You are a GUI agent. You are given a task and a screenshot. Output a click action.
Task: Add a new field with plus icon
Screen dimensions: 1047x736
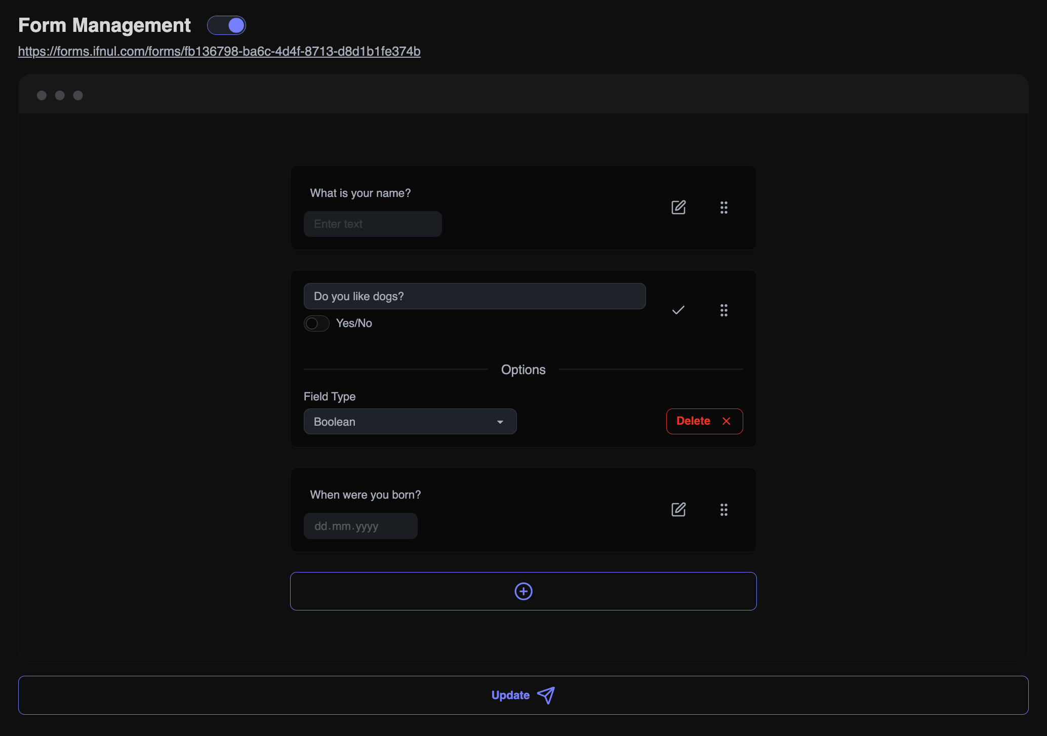point(523,591)
